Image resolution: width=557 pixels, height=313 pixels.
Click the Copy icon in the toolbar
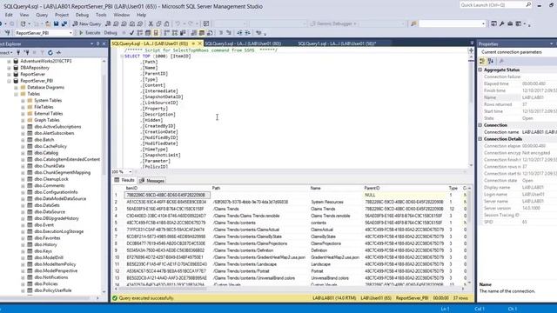tap(158, 23)
